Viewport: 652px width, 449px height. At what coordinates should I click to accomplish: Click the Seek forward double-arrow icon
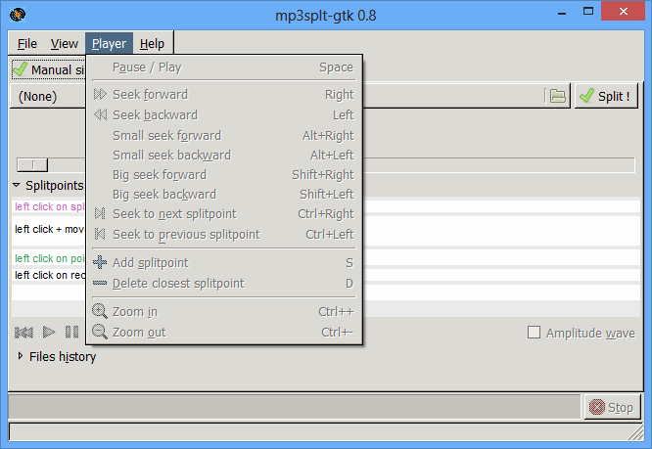coord(100,94)
